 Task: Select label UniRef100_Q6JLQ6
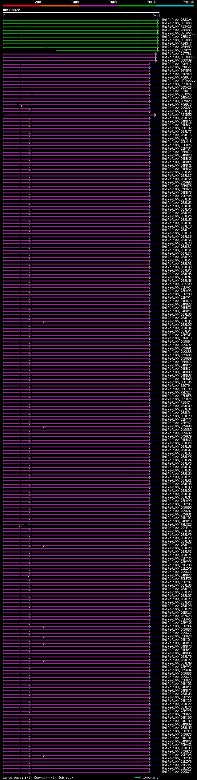coord(177,321)
